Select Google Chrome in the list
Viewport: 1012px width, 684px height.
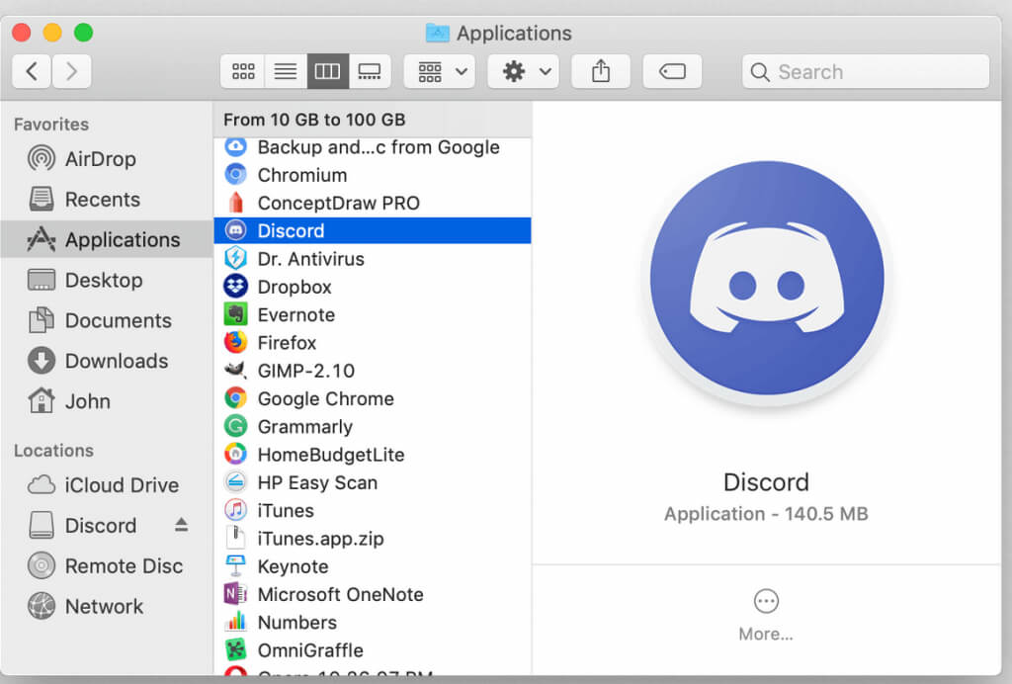pos(325,398)
